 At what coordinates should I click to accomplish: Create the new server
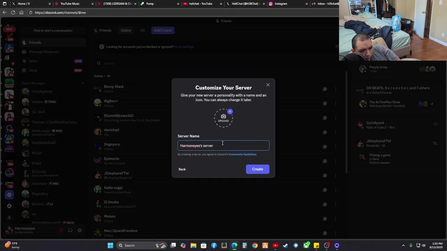[258, 169]
